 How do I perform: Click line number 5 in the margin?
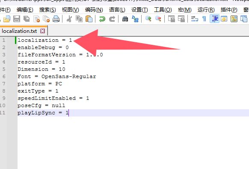[x=4, y=69]
